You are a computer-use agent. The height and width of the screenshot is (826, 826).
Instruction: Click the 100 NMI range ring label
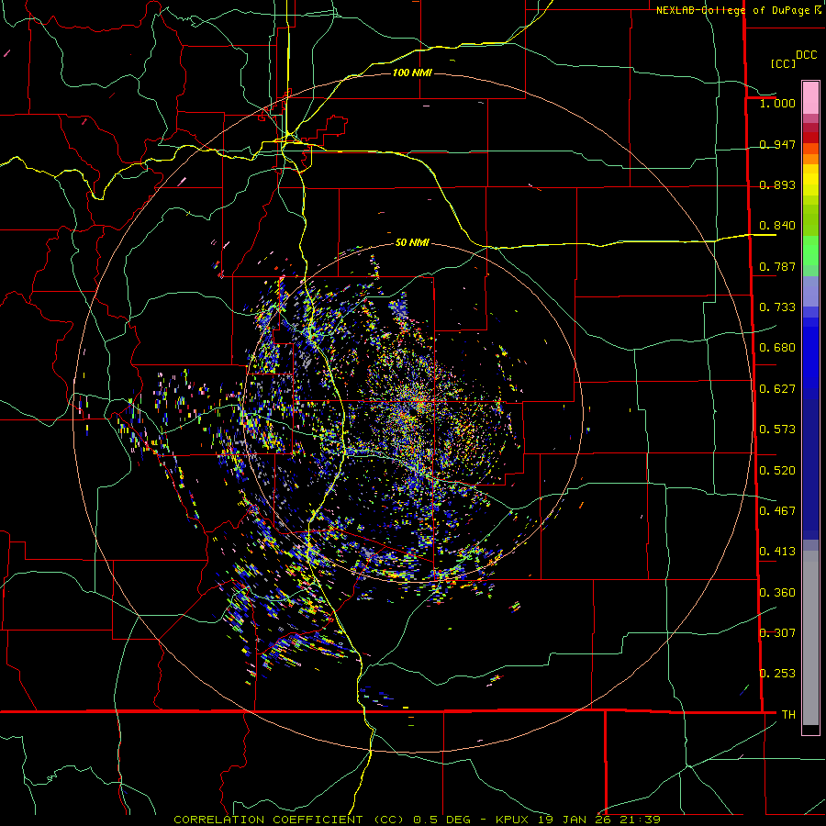pos(412,73)
